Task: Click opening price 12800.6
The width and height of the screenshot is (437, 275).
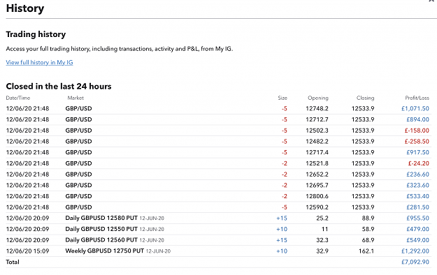Action: pos(317,196)
